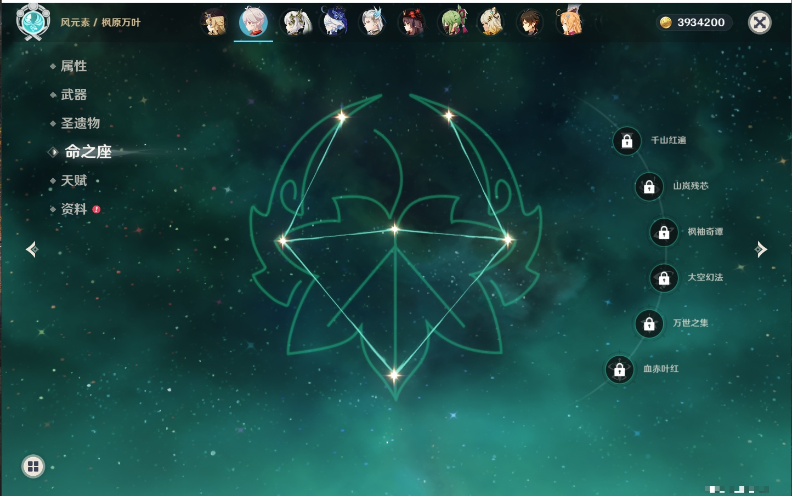Open locked constellation 血赤叶红 icon

pyautogui.click(x=620, y=369)
